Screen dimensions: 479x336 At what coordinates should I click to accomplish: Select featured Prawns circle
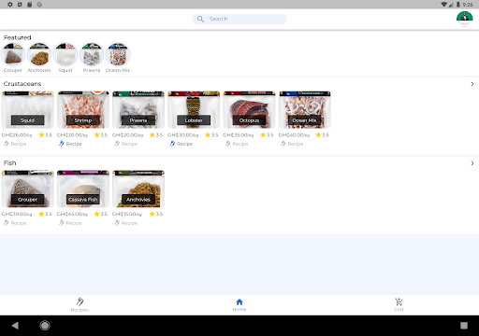click(92, 55)
